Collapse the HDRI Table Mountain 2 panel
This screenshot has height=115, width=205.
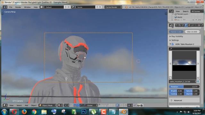[170, 44]
